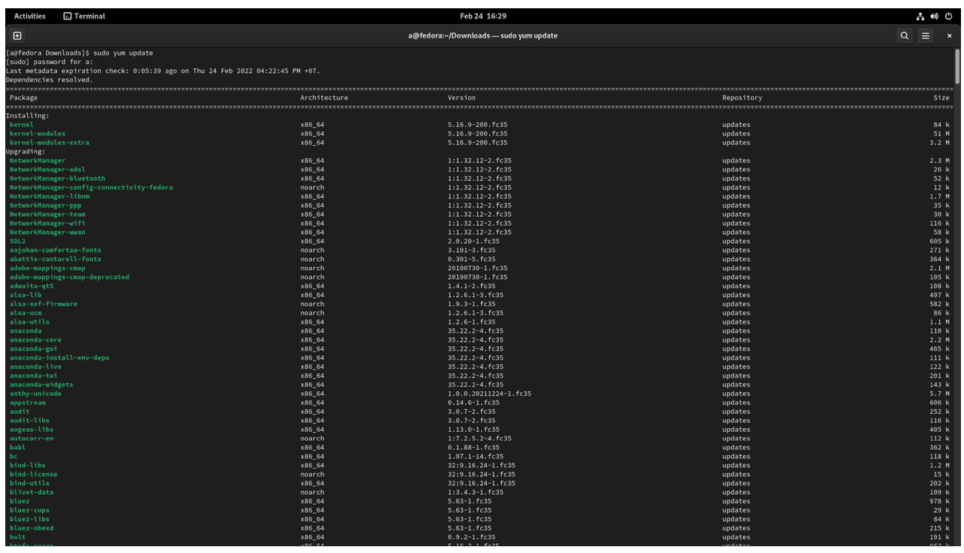Viewport: 964px width, 553px height.
Task: Click version 1.0.0.20211224-1.fc35
Action: coord(489,393)
